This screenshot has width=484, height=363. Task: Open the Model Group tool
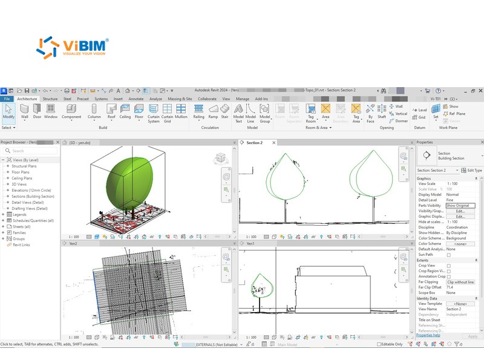265,113
